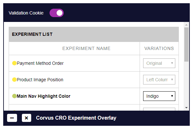Expand the Indigo variation dropdown
This screenshot has width=193, height=129.
159,96
